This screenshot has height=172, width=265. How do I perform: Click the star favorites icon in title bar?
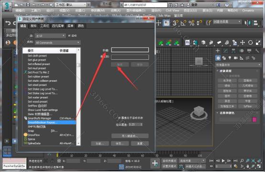tap(182, 5)
